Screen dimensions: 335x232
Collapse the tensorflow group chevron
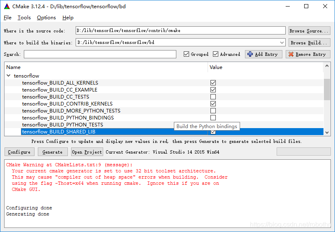(x=9, y=76)
